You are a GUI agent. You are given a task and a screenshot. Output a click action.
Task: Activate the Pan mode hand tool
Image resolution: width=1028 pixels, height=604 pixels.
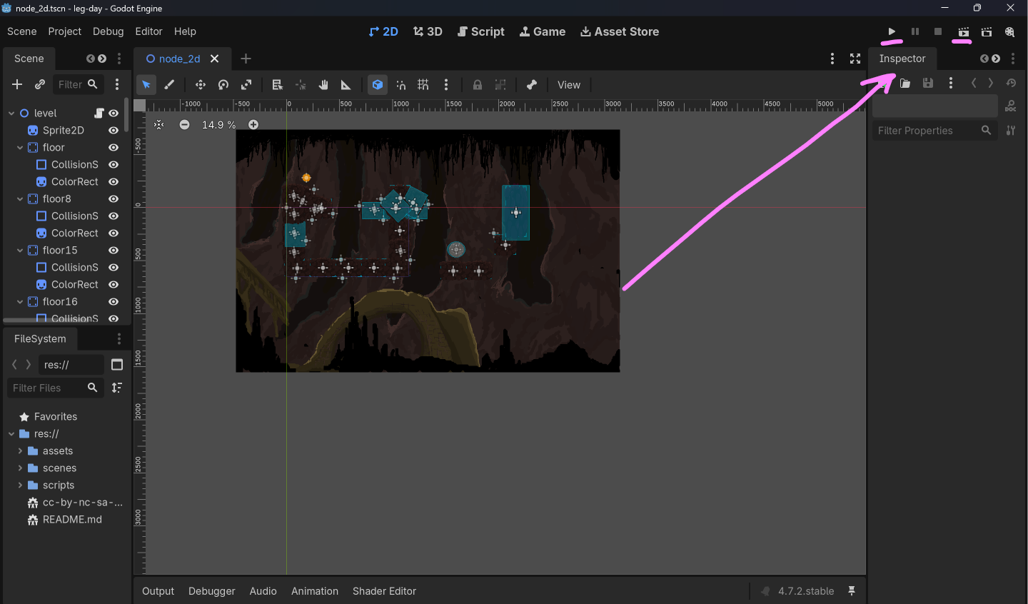coord(323,85)
